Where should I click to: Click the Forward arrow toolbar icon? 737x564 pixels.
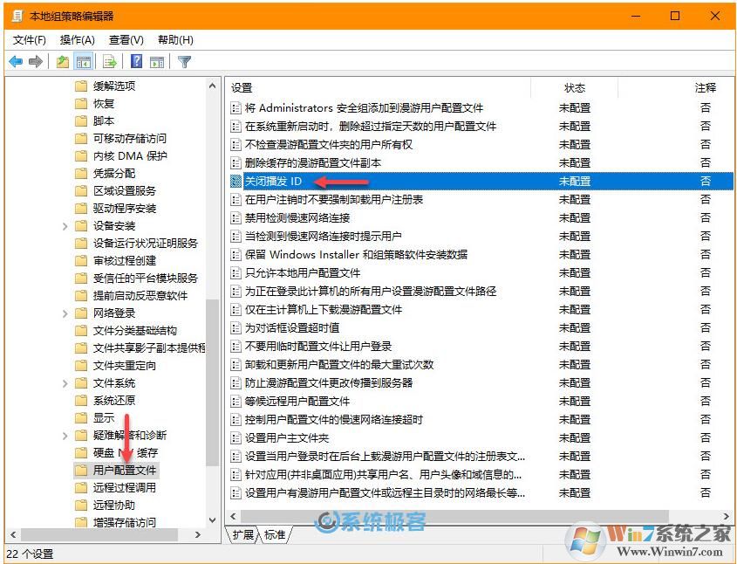tap(36, 62)
